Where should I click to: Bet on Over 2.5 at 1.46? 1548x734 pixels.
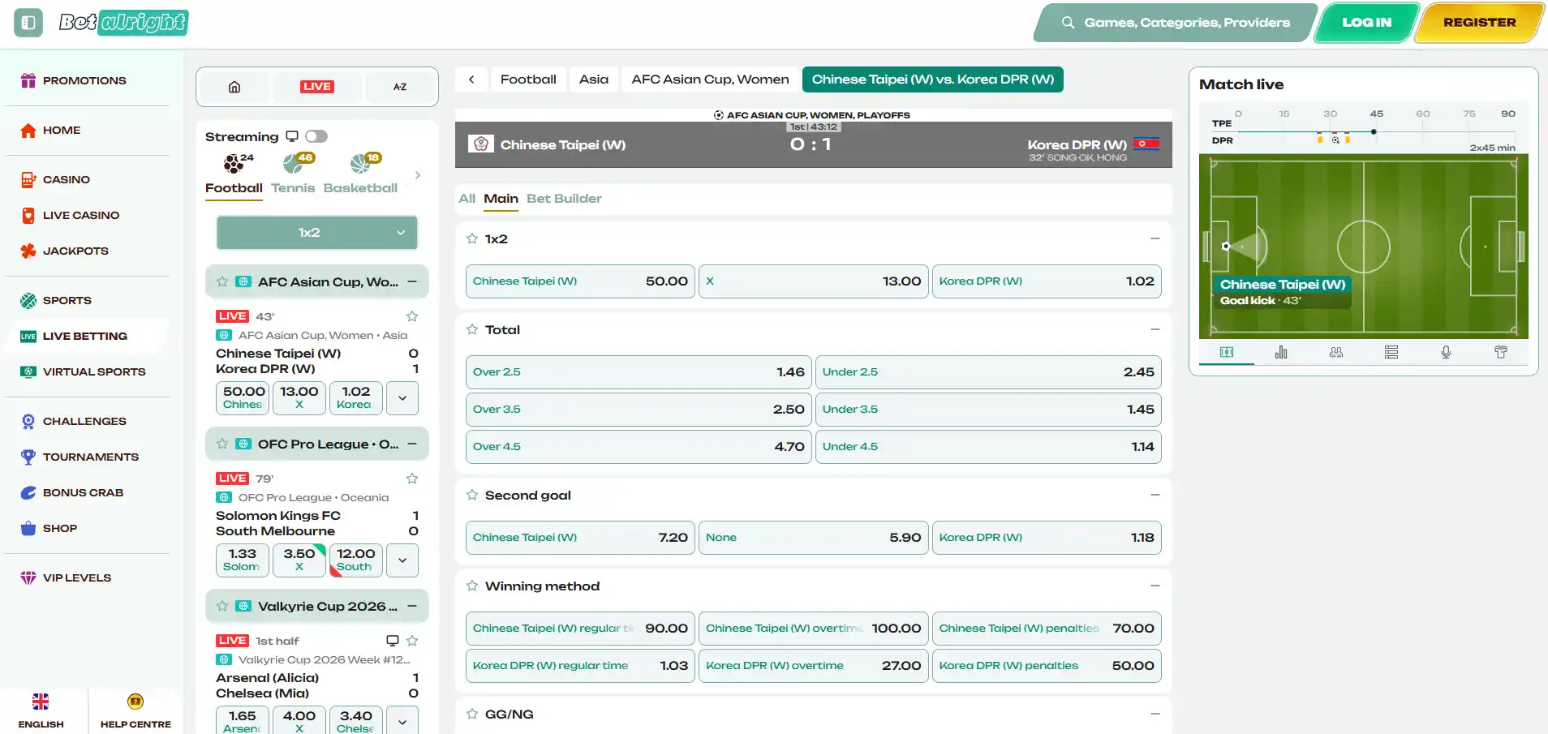(x=639, y=372)
